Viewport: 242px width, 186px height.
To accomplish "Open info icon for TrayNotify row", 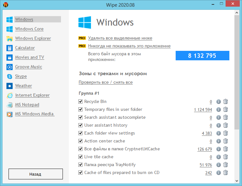I will [218, 165].
